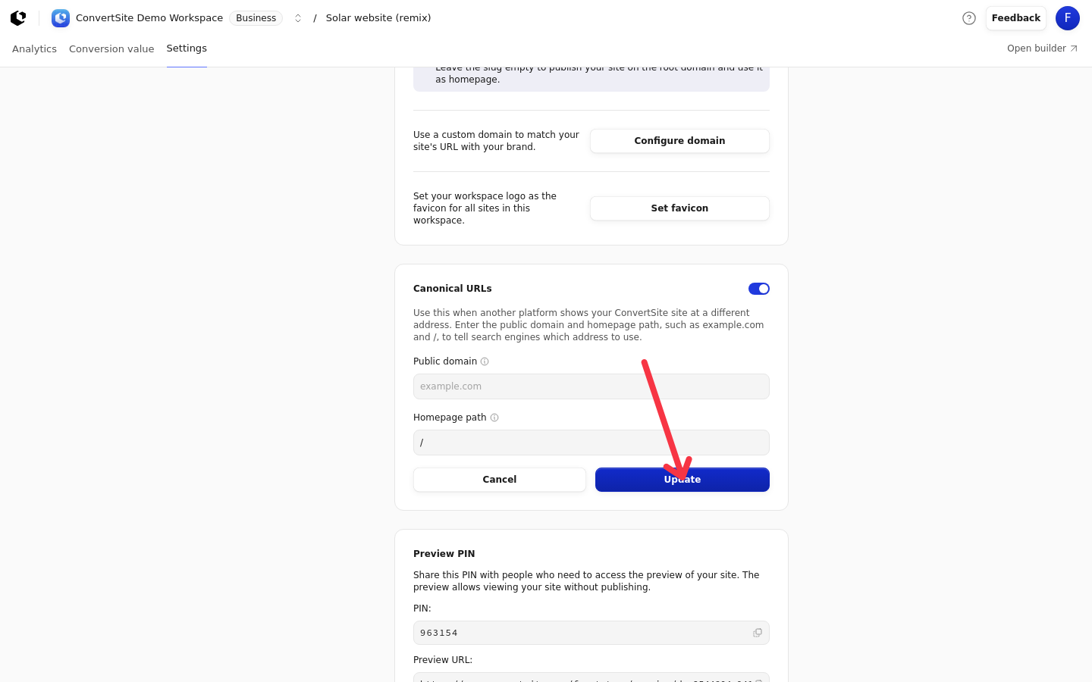Click the Solar website (remix) breadcrumb

[x=378, y=18]
